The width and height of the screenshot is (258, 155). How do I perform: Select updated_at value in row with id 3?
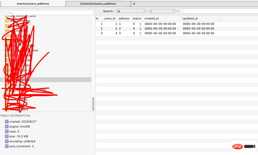point(199,33)
